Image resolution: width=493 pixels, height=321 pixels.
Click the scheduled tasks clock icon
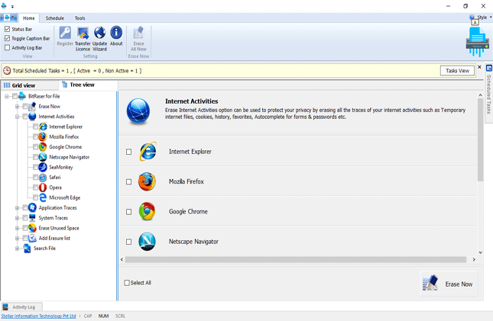[7, 71]
